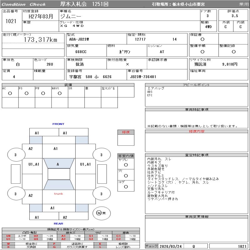Click the designation number 12717
Image resolution: width=250 pixels, height=250 pixels.
[x=140, y=39]
